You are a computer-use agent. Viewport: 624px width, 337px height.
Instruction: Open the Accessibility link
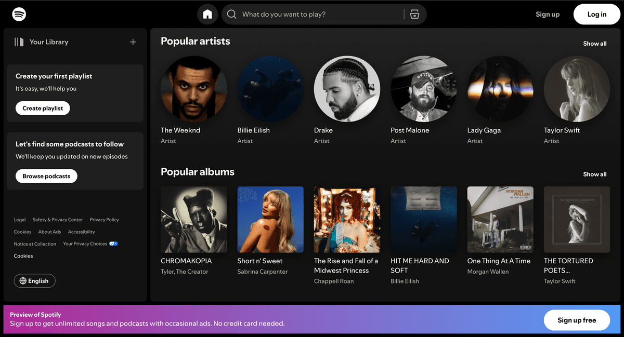click(82, 232)
